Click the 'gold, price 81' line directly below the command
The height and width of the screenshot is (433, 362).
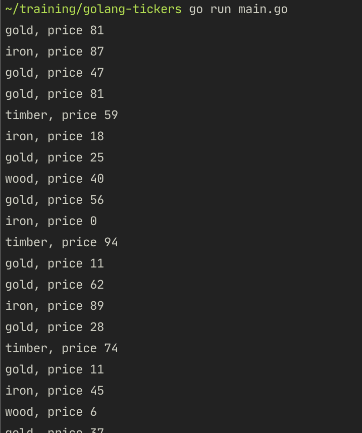pos(55,31)
